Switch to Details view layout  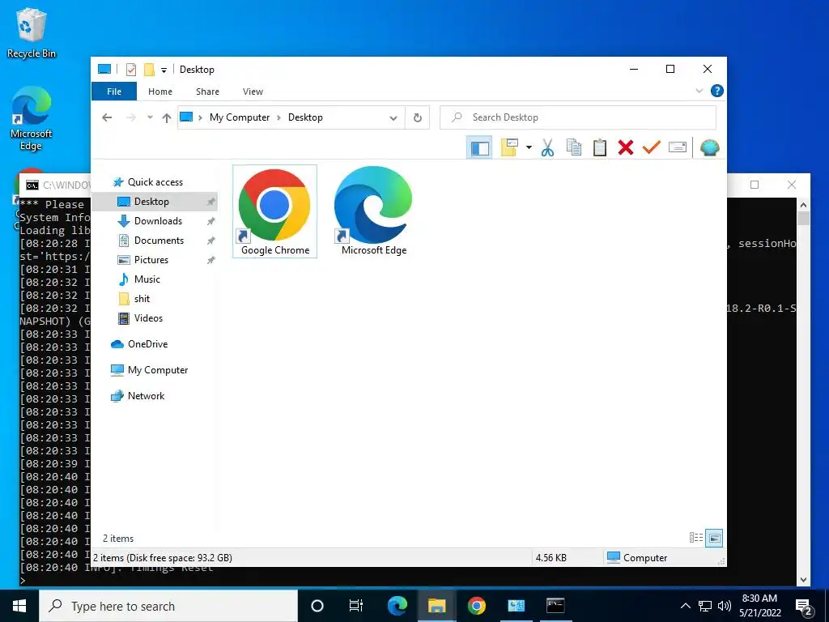695,538
